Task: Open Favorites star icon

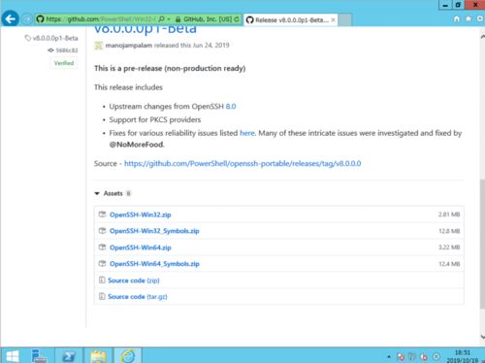Action: tap(469, 18)
